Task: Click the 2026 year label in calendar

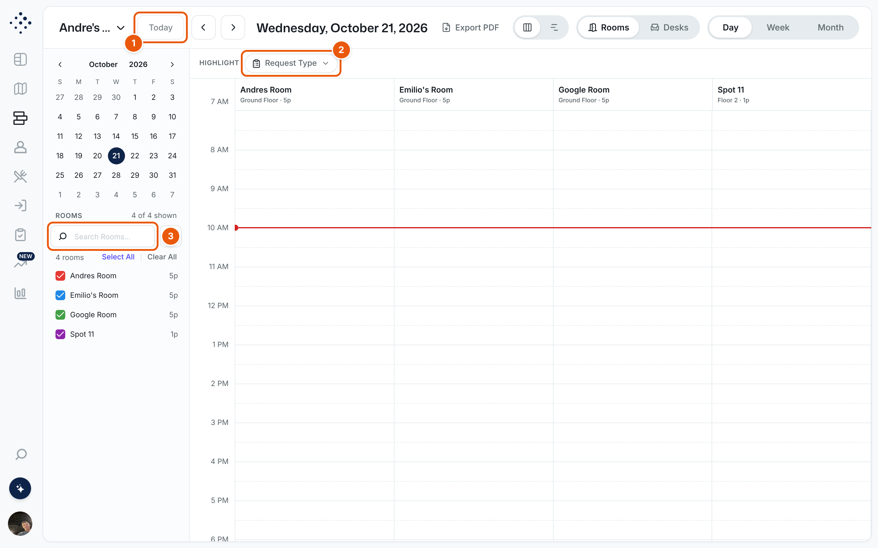Action: coord(138,65)
